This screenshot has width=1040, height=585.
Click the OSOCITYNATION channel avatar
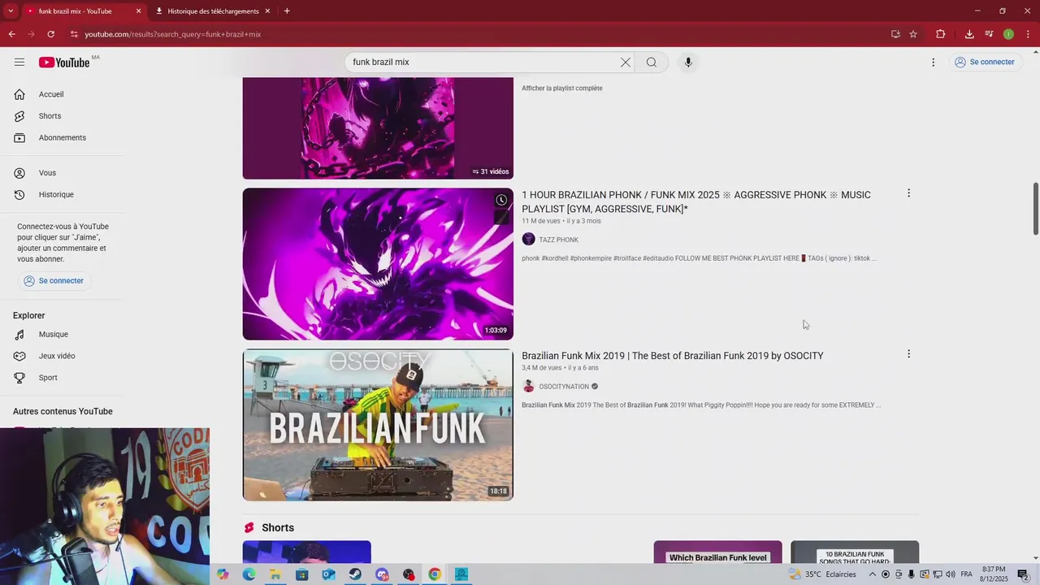point(529,387)
